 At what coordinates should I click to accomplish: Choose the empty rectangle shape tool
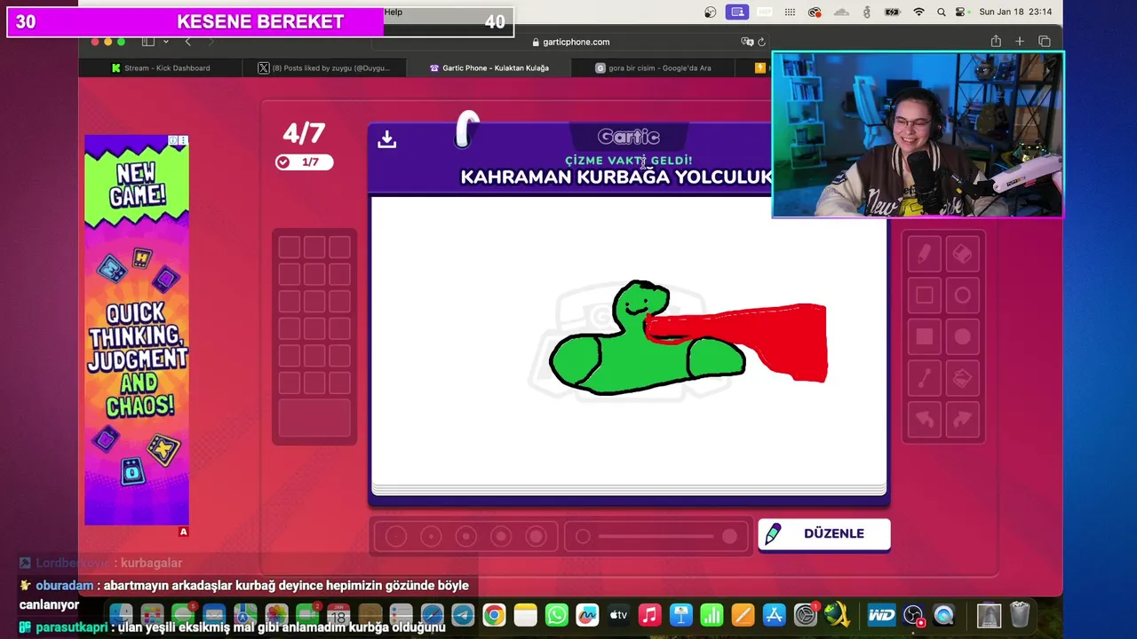tap(924, 296)
